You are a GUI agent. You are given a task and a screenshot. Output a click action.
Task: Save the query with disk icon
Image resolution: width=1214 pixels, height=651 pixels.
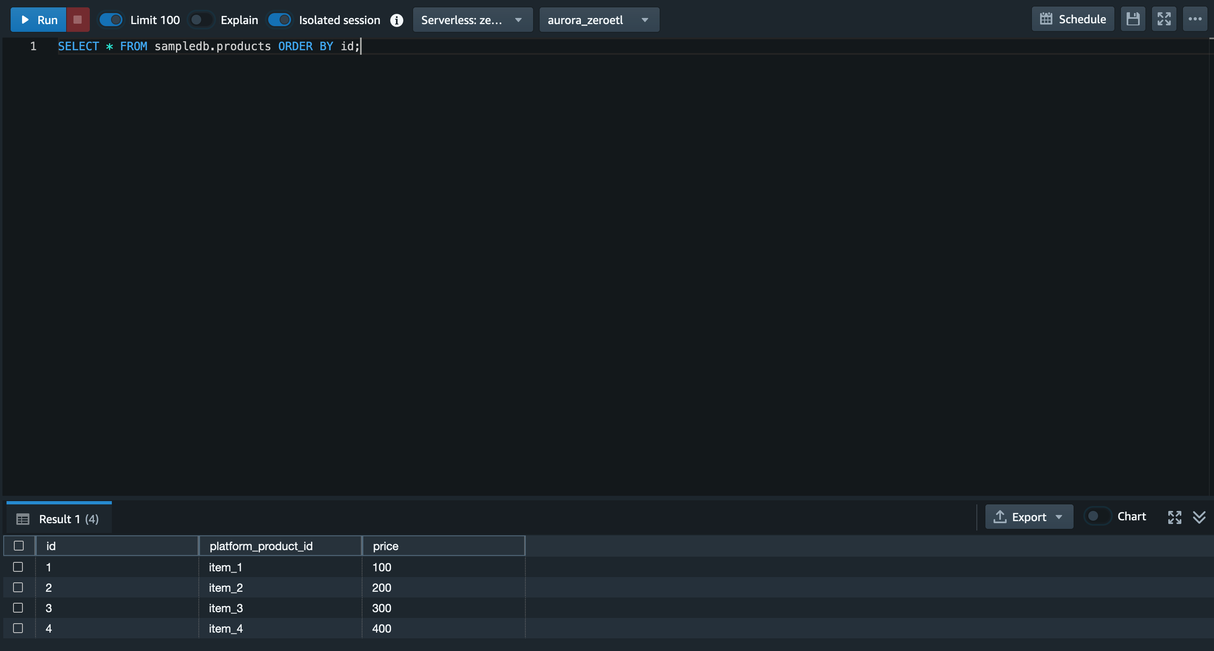[x=1133, y=19]
